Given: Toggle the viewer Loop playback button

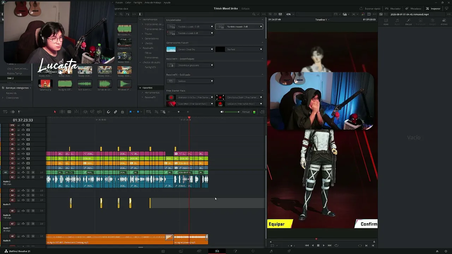Looking at the screenshot, I should 336,246.
